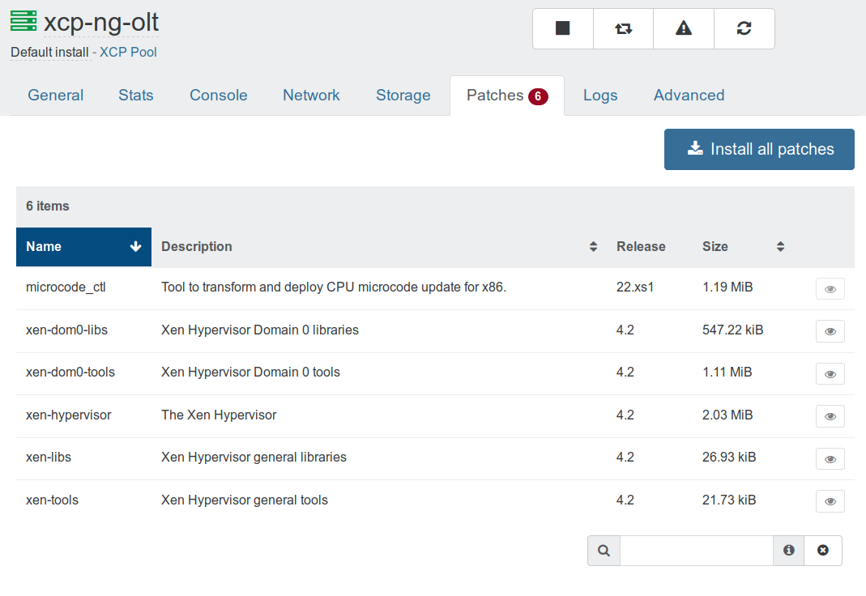Screen dimensions: 866x596
Task: Restart toolstack with the retweet arrows icon
Action: pos(624,28)
